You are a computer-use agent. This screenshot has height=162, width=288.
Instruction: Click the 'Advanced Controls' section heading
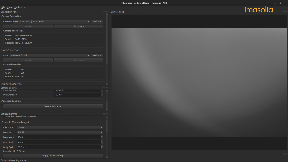(x=11, y=101)
